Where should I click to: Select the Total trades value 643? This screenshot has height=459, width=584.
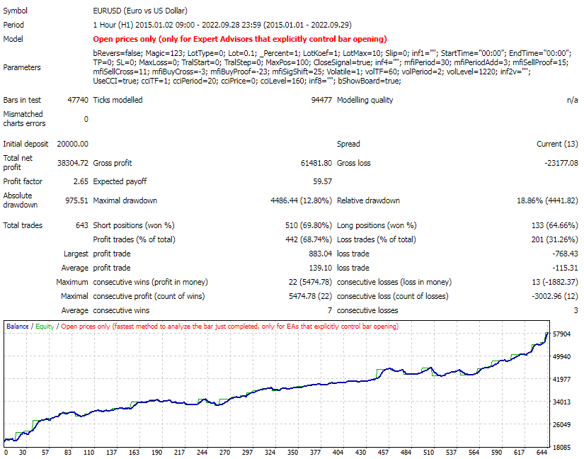pyautogui.click(x=82, y=225)
